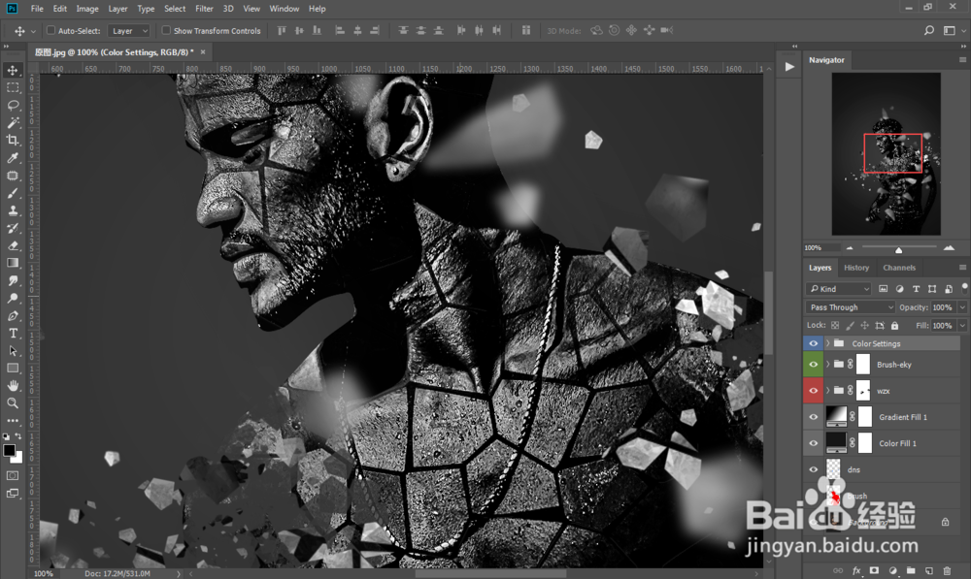Expand the Color Settings group
Image resolution: width=971 pixels, height=579 pixels.
point(828,343)
